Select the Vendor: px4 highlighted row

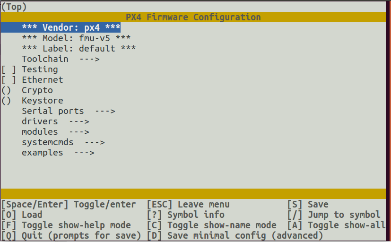point(61,27)
